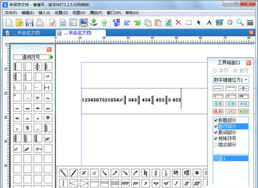Insert the fermata symbol from left palette
Screen dimensions: 258x188
tap(27, 118)
